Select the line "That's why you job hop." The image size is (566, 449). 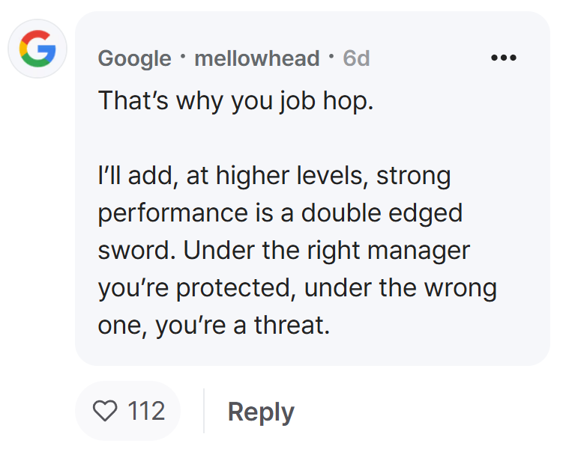[x=235, y=100]
